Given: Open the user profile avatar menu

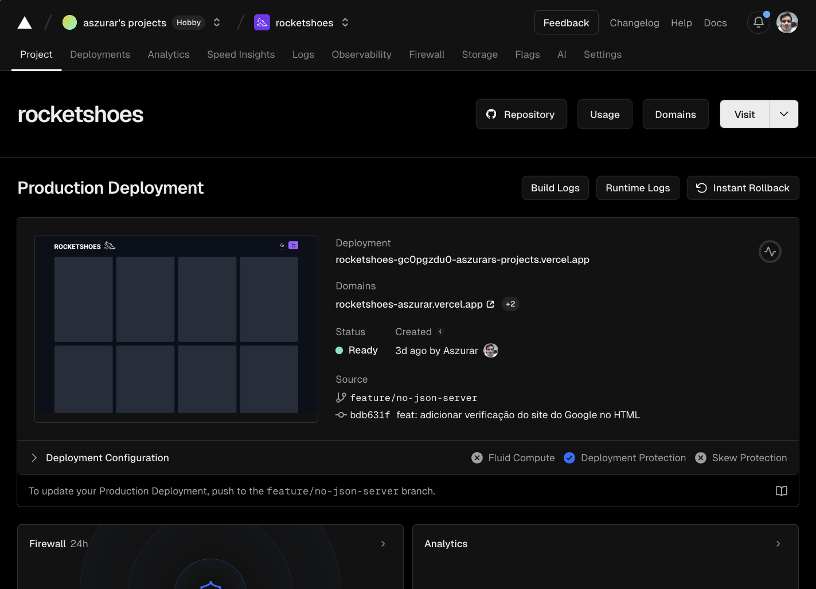Looking at the screenshot, I should (787, 22).
